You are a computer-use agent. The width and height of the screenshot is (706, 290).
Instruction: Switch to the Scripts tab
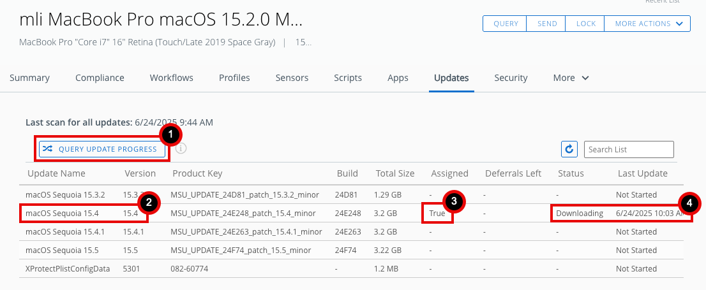click(348, 78)
